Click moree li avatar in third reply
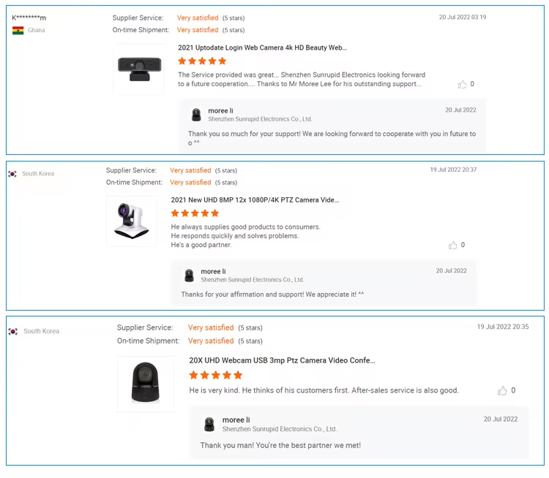The image size is (549, 478). [x=210, y=424]
